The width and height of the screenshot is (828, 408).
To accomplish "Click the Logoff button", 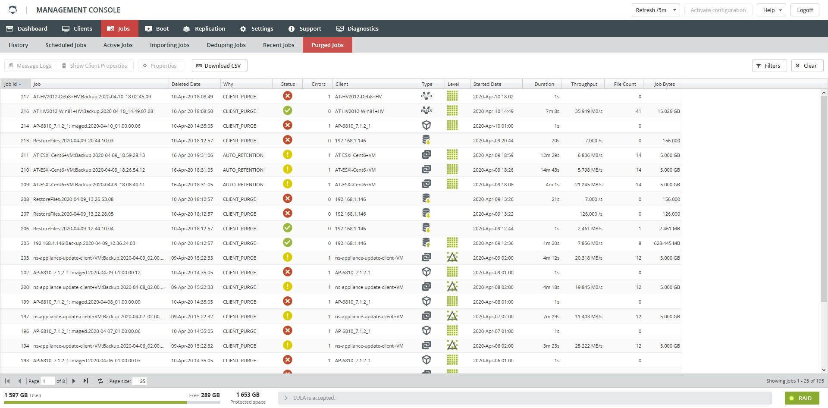I will point(805,10).
